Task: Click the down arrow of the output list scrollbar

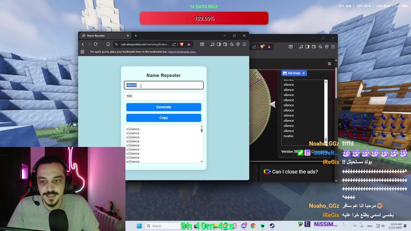Action: click(x=202, y=161)
